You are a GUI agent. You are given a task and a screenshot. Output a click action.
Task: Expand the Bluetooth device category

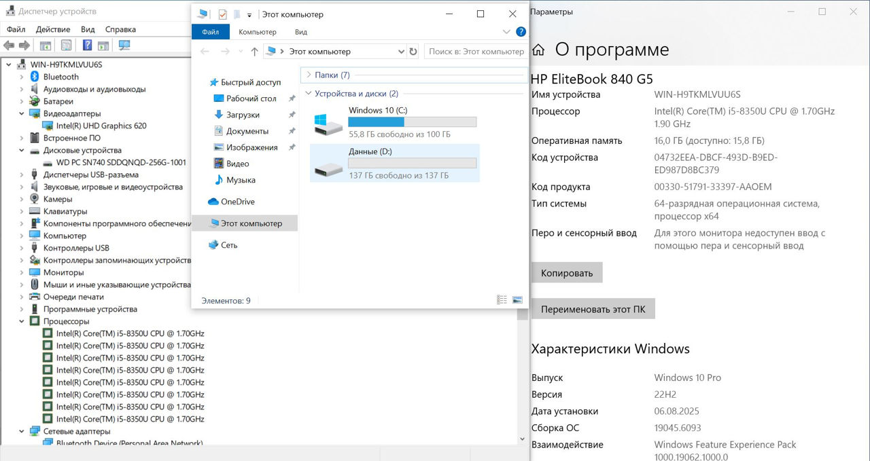(22, 77)
